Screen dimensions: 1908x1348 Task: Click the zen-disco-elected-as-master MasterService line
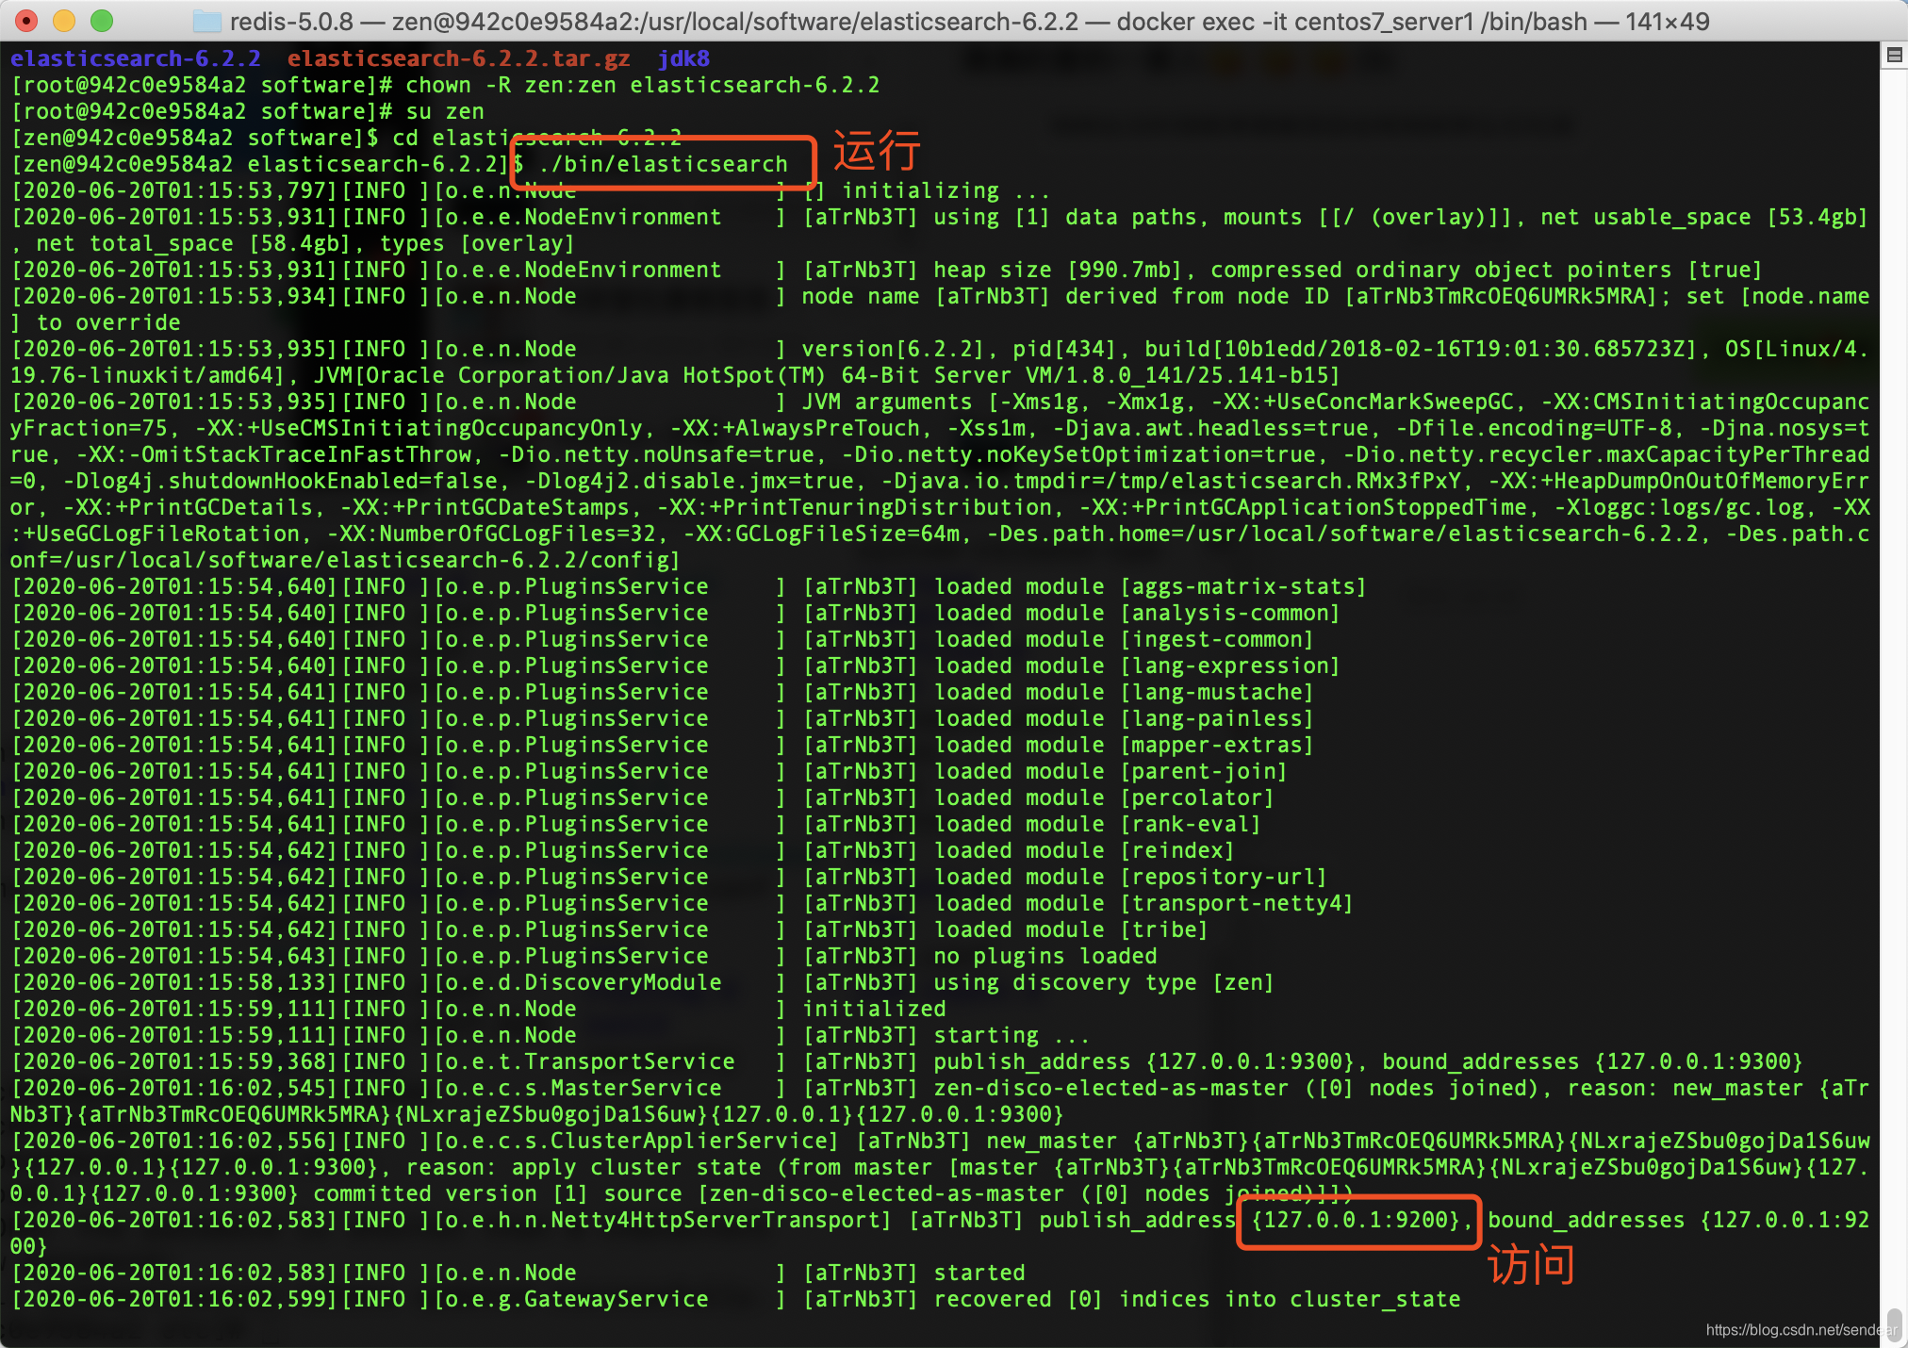tap(939, 1101)
